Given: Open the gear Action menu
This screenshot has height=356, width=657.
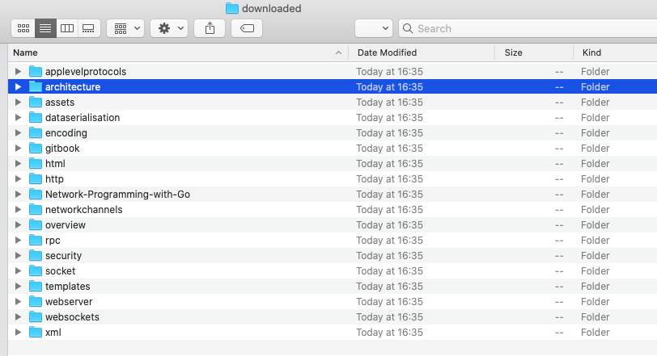Looking at the screenshot, I should (169, 28).
